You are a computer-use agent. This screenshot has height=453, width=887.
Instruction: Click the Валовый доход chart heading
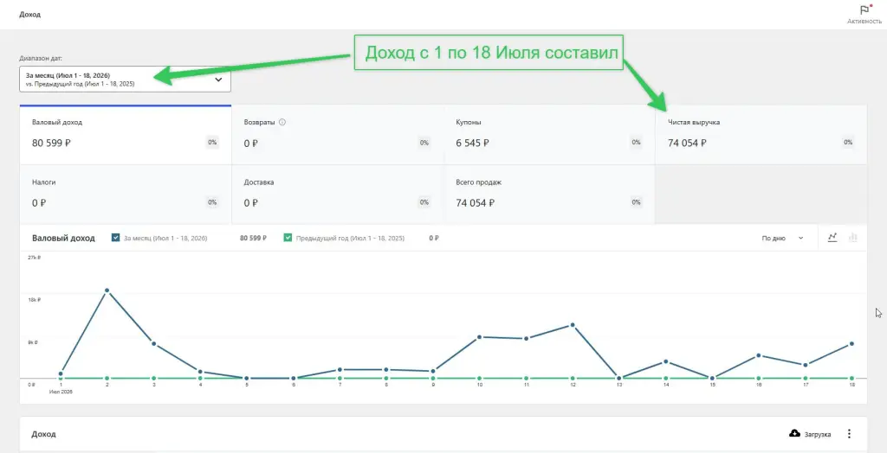point(63,239)
